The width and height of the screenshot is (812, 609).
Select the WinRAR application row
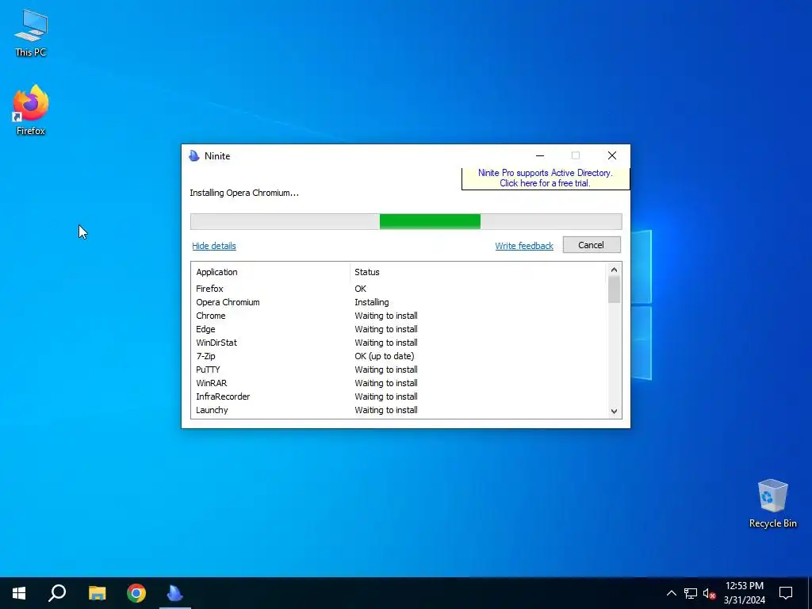[398, 383]
